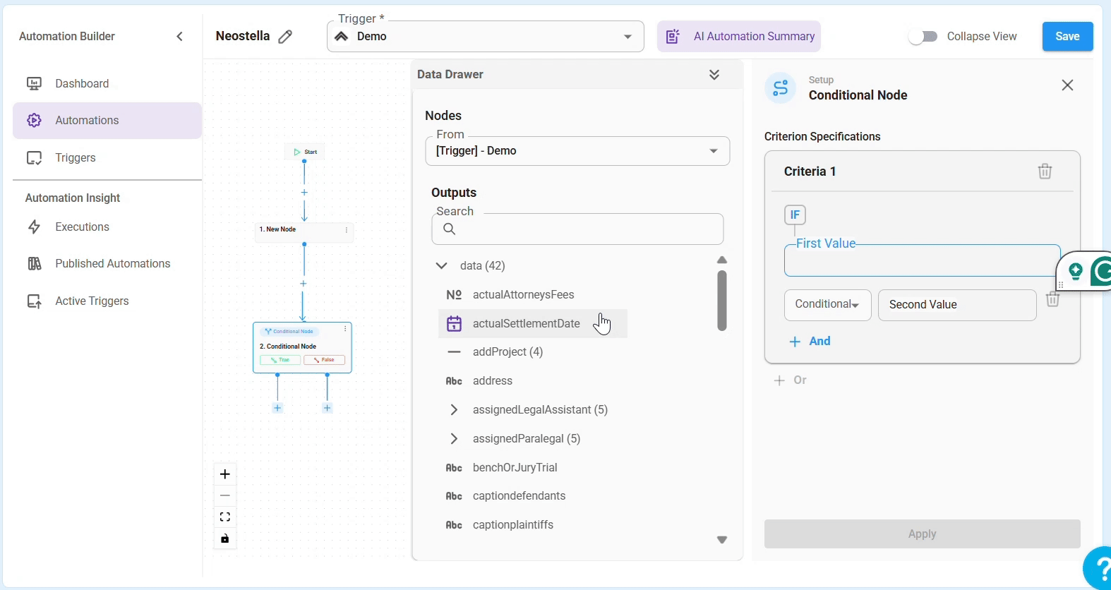Zoom out on the canvas

click(x=225, y=496)
